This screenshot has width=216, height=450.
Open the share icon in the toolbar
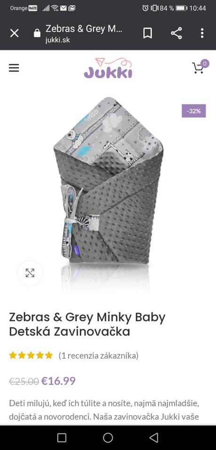(177, 33)
